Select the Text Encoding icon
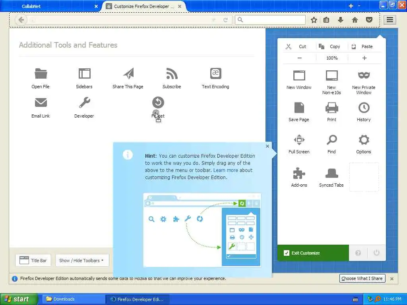Screen dimensions: 407x305 (x=215, y=73)
